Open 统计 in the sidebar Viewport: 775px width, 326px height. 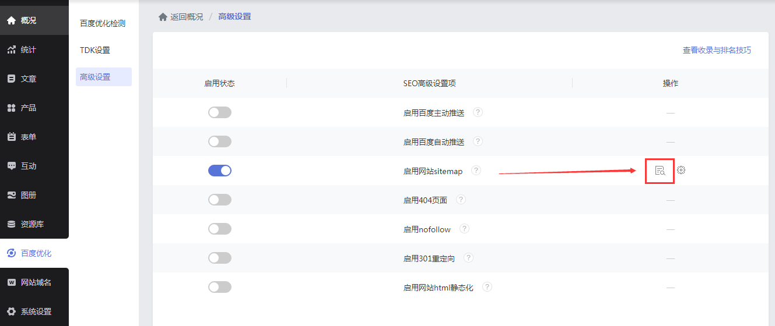pos(34,49)
